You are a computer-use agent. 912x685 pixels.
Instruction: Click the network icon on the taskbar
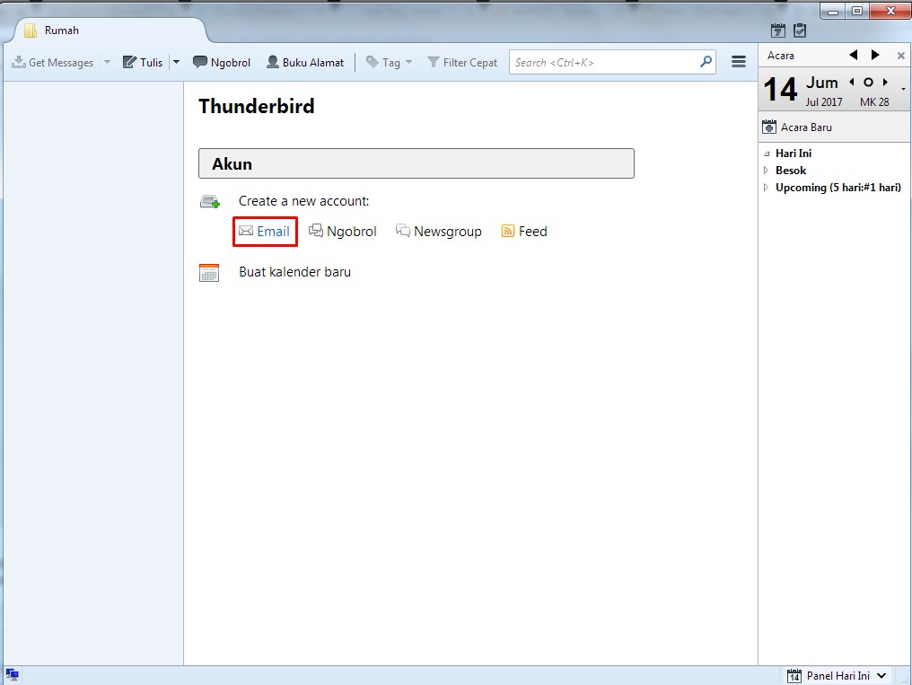click(x=13, y=673)
